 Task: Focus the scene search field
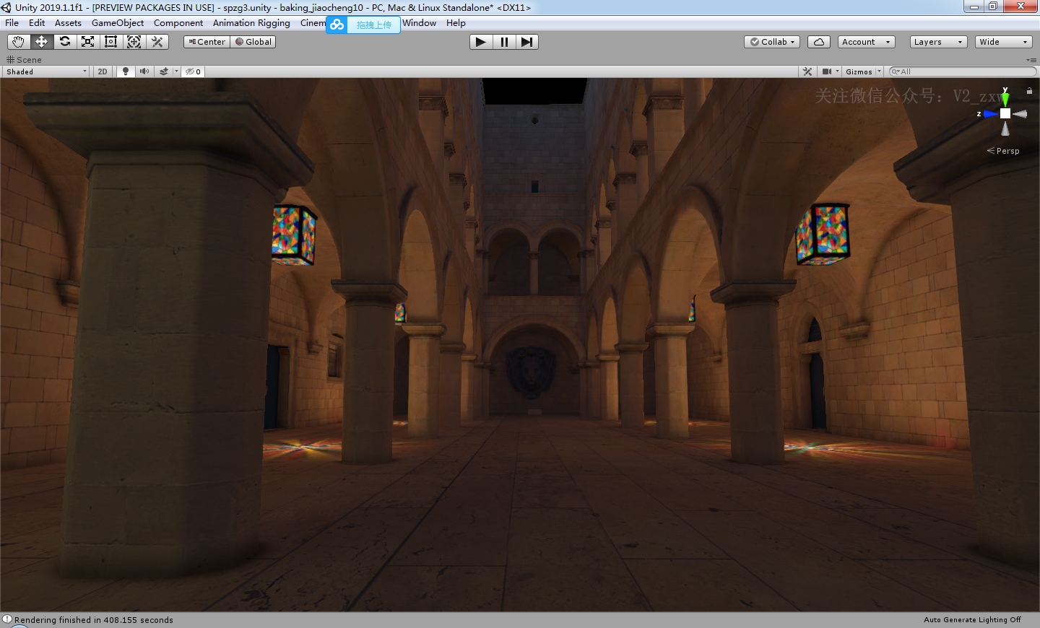click(963, 71)
